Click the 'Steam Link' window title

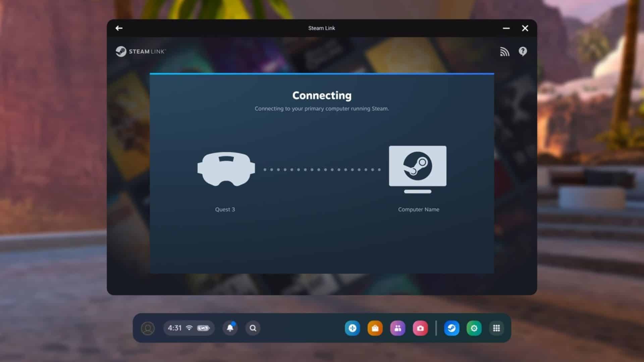pyautogui.click(x=322, y=28)
